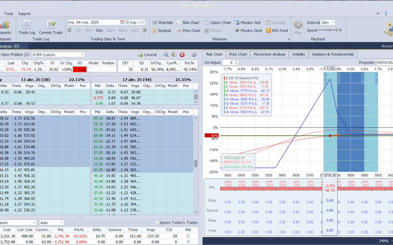Screen dimensions: 393x245
Task: Open the Monitor Dock window
Action: tap(249, 30)
